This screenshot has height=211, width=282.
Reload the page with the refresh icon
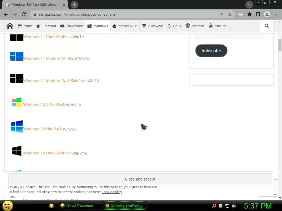(x=24, y=14)
